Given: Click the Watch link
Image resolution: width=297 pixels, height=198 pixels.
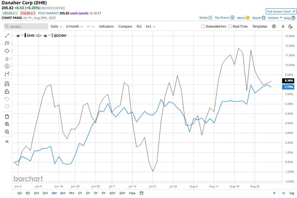Looking at the screenshot, I should (257, 18).
